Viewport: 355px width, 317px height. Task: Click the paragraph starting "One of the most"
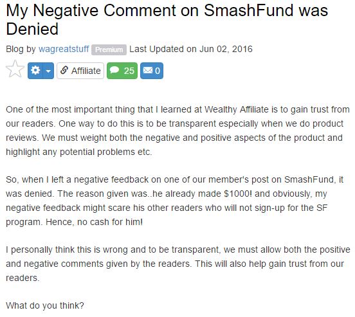point(177,131)
